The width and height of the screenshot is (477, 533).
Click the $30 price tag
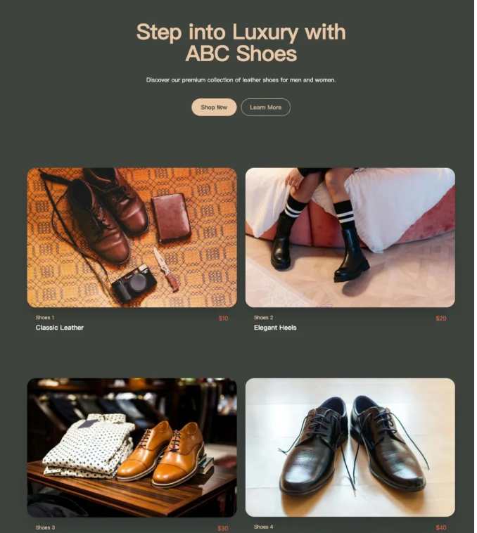(x=223, y=528)
